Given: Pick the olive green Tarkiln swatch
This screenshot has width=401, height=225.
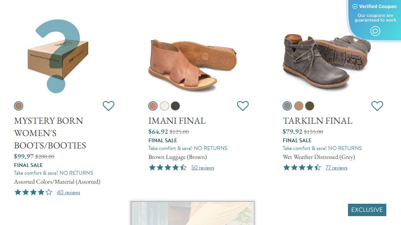Looking at the screenshot, I should click(x=310, y=106).
